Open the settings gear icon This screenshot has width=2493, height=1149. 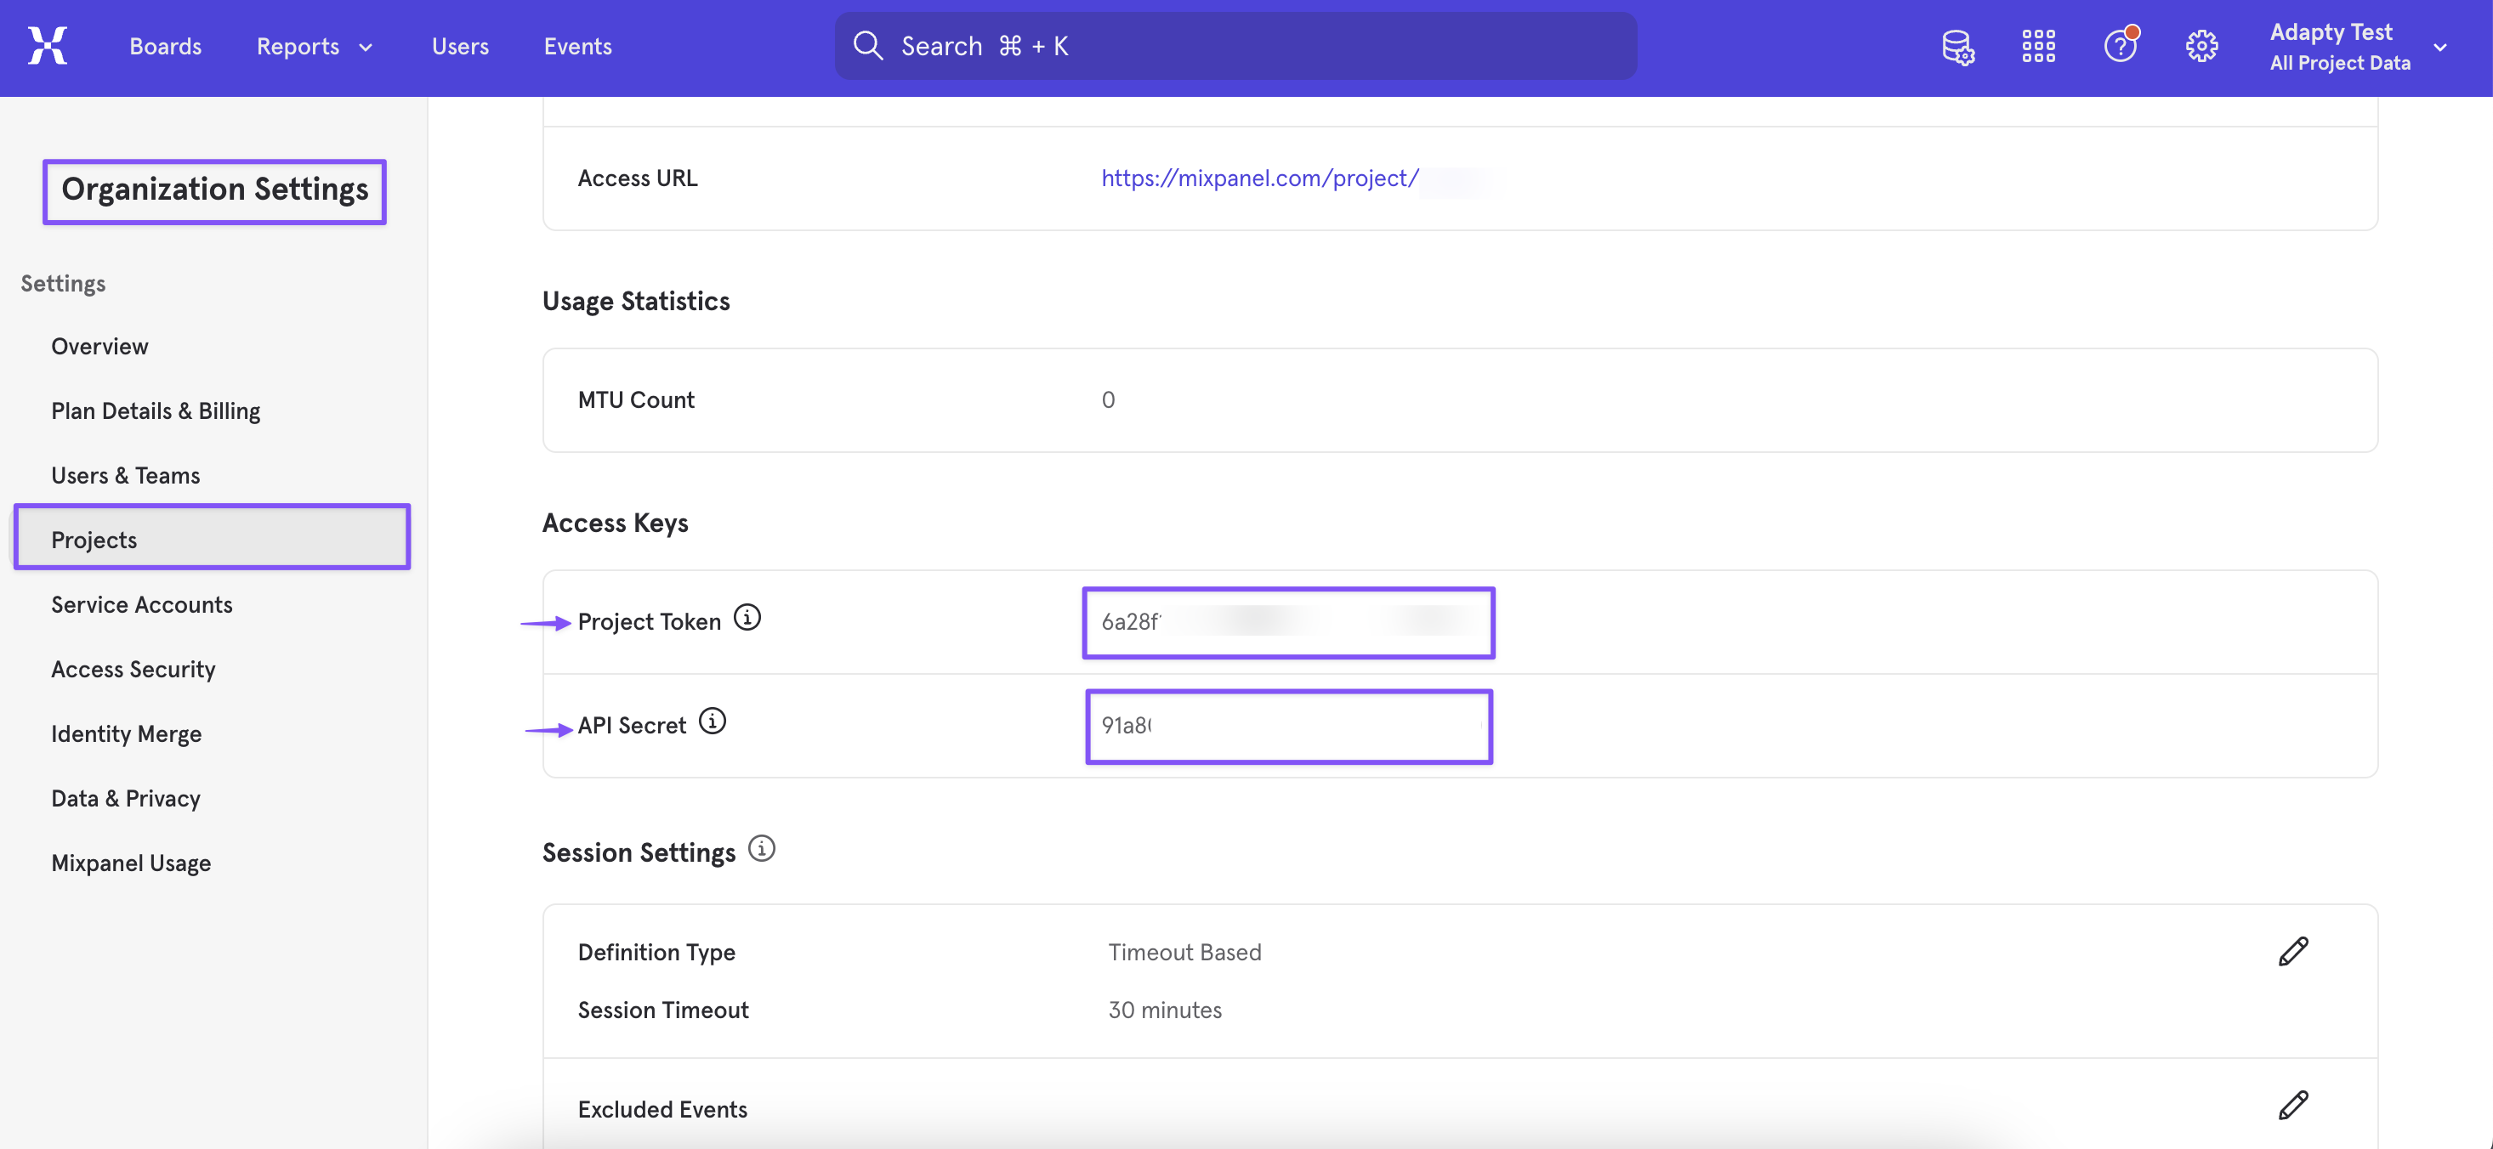click(x=2201, y=47)
